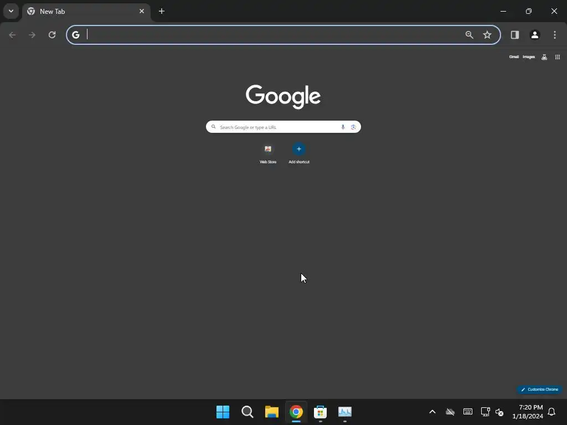Minimize the Chrome window

(503, 11)
